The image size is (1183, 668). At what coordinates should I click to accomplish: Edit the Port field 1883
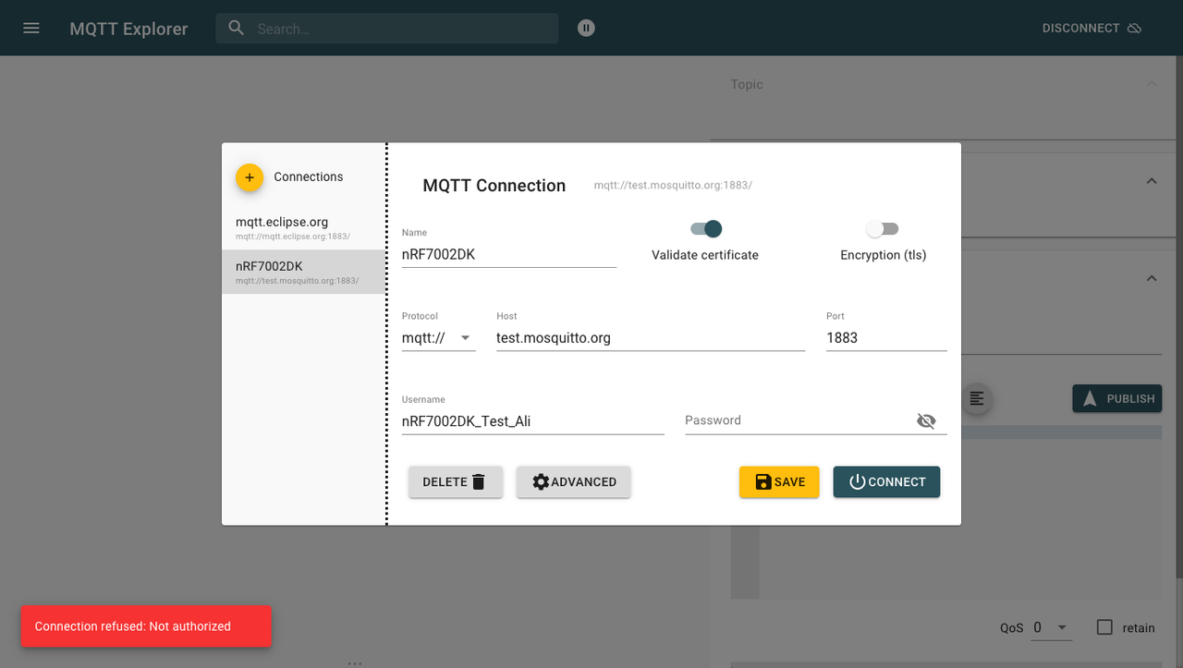tap(886, 338)
